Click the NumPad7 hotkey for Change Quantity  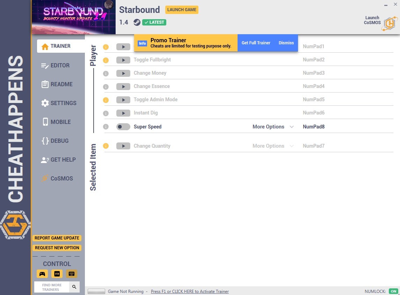[x=313, y=146]
